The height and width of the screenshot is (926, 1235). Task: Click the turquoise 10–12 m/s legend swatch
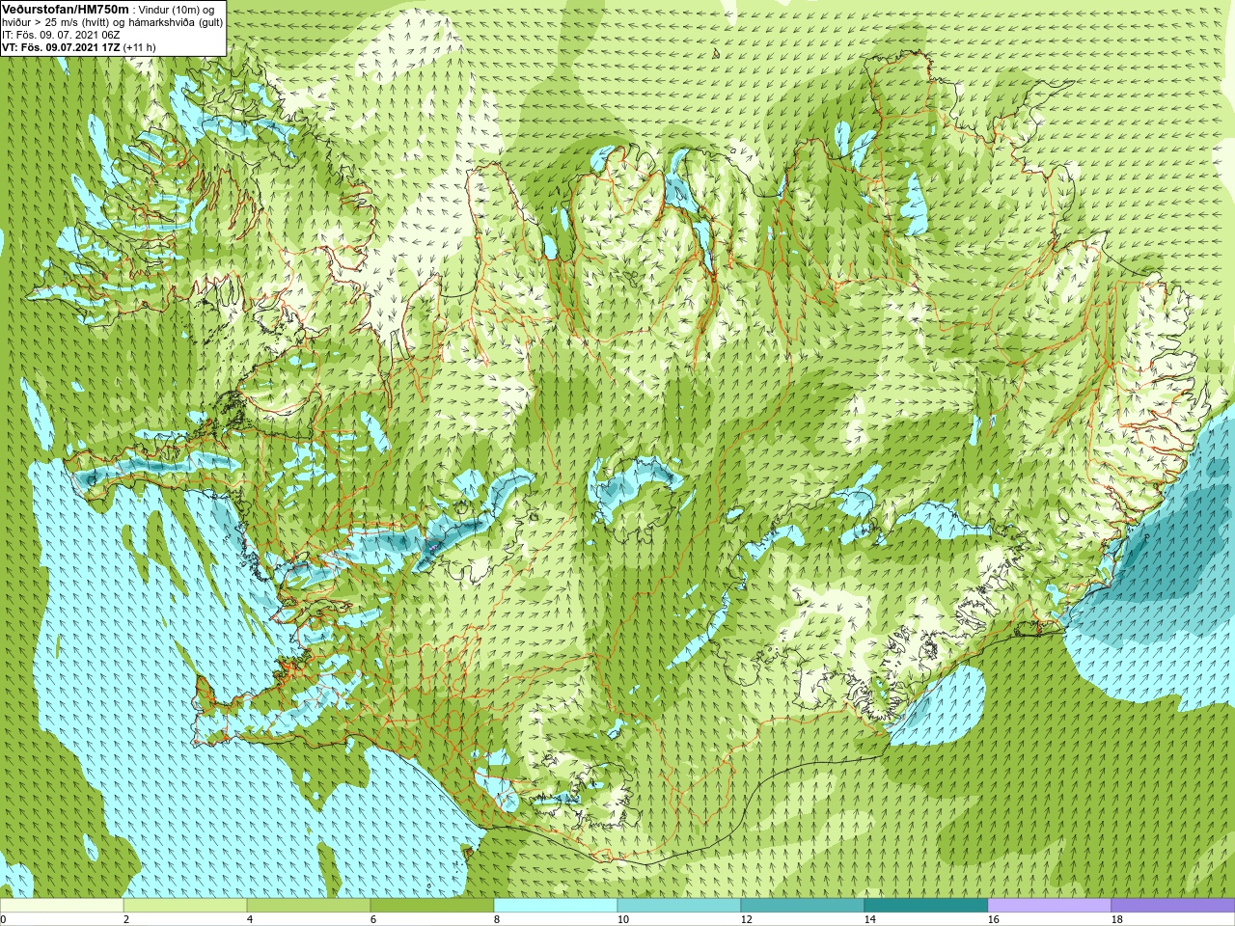[679, 906]
